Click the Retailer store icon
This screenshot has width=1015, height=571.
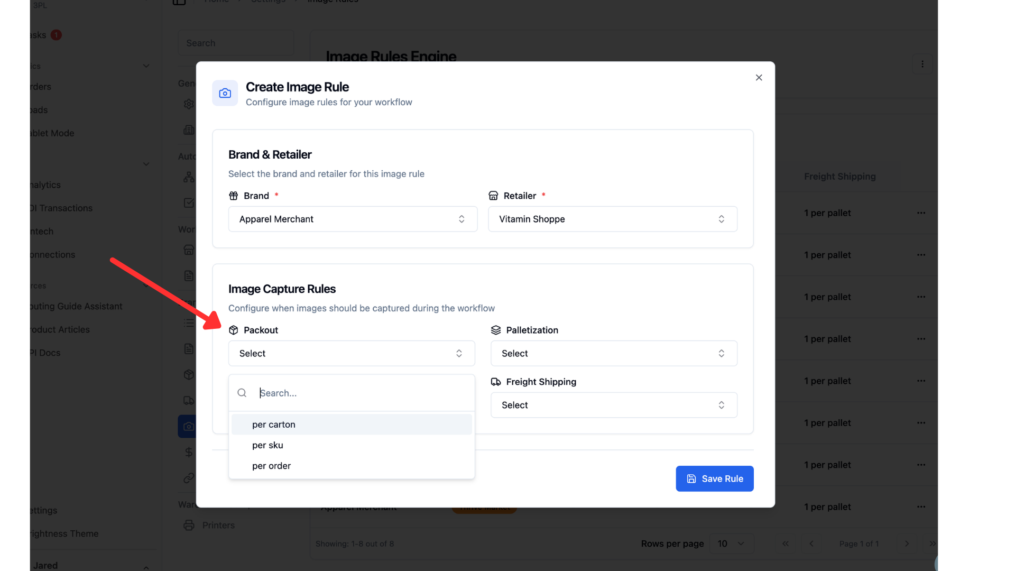click(x=493, y=196)
